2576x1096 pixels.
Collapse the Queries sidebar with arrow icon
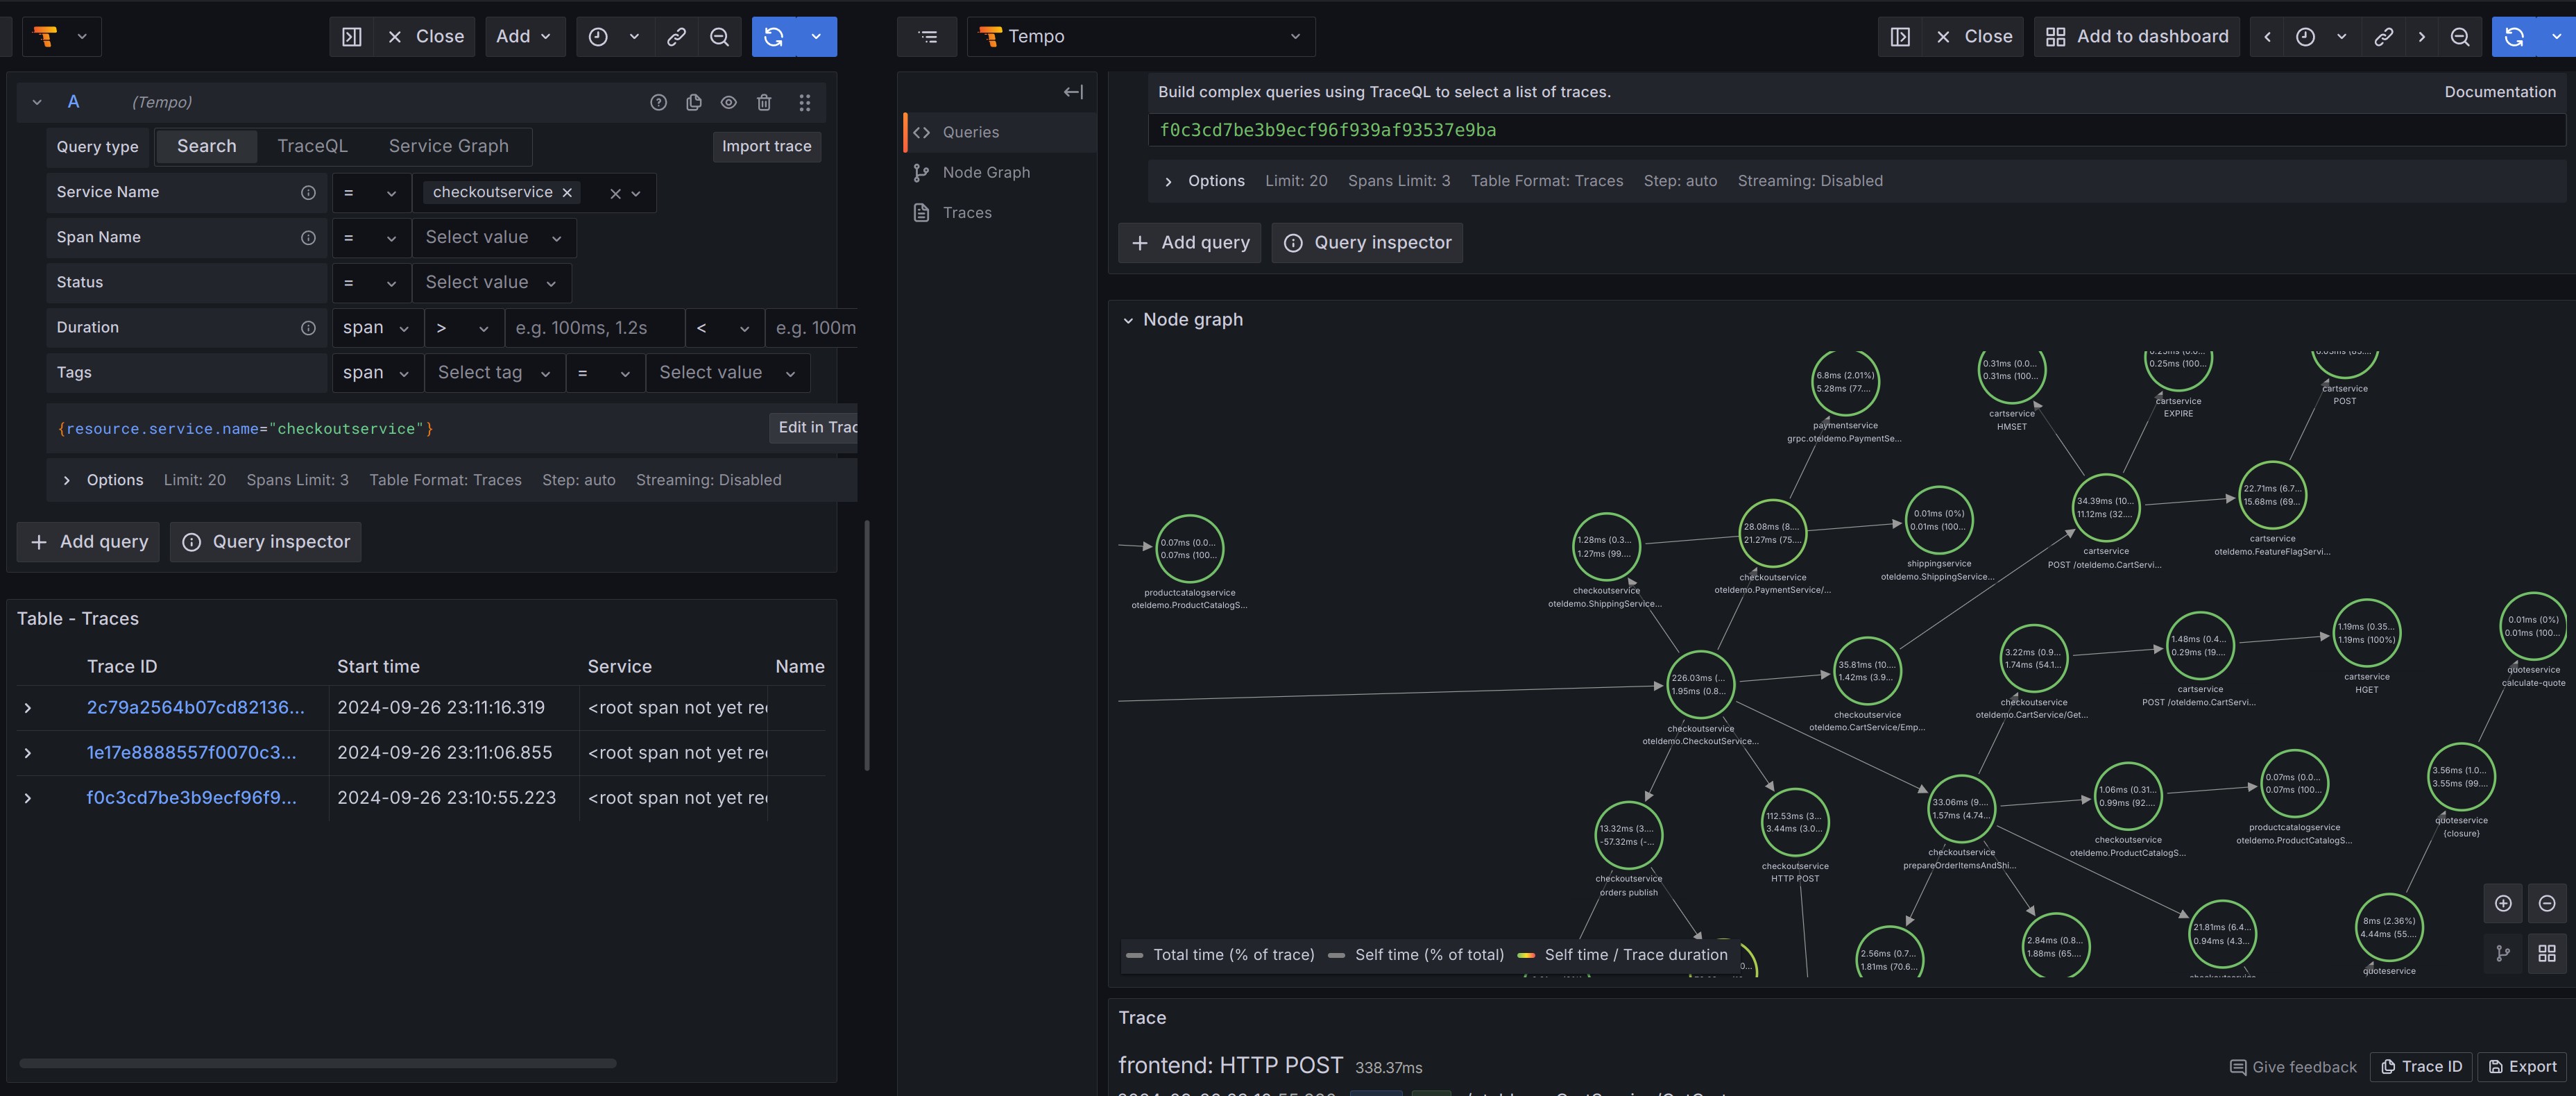tap(1073, 92)
